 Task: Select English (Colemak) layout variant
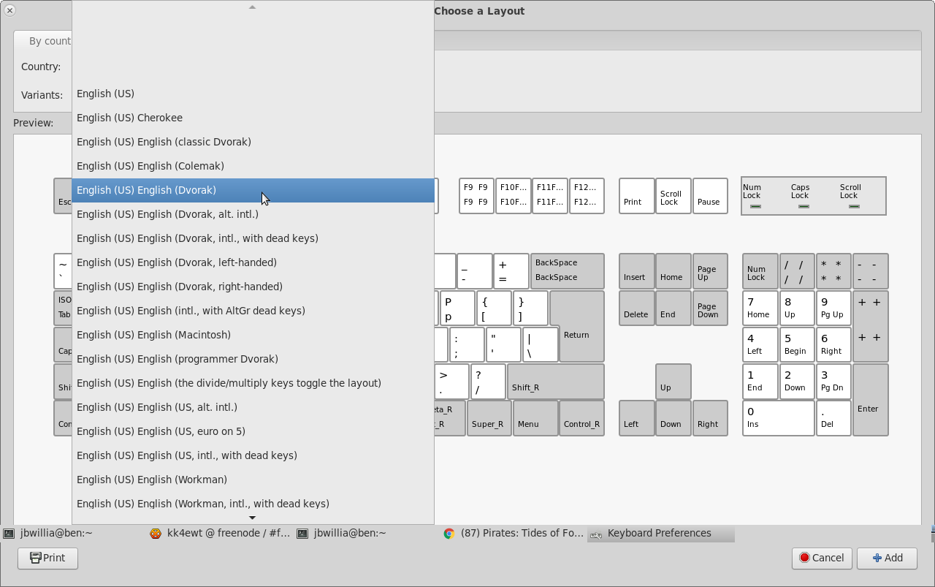pos(253,166)
